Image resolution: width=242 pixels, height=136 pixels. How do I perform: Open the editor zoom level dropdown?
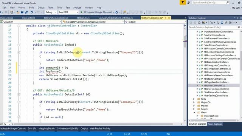tap(9, 124)
